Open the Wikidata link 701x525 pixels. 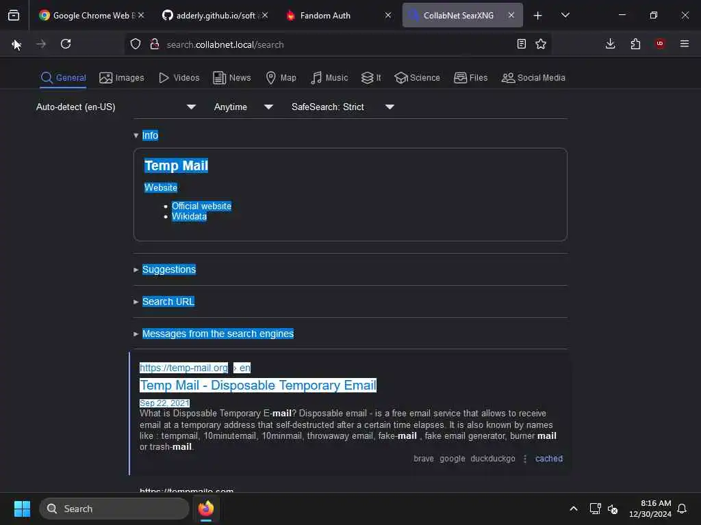pos(189,217)
